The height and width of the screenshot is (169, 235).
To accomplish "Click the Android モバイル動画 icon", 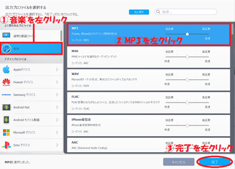I will coord(6,120).
